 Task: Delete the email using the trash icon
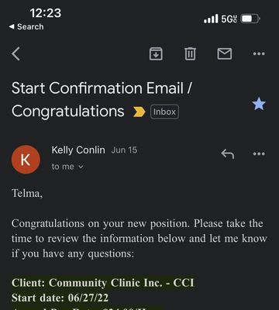click(x=191, y=54)
